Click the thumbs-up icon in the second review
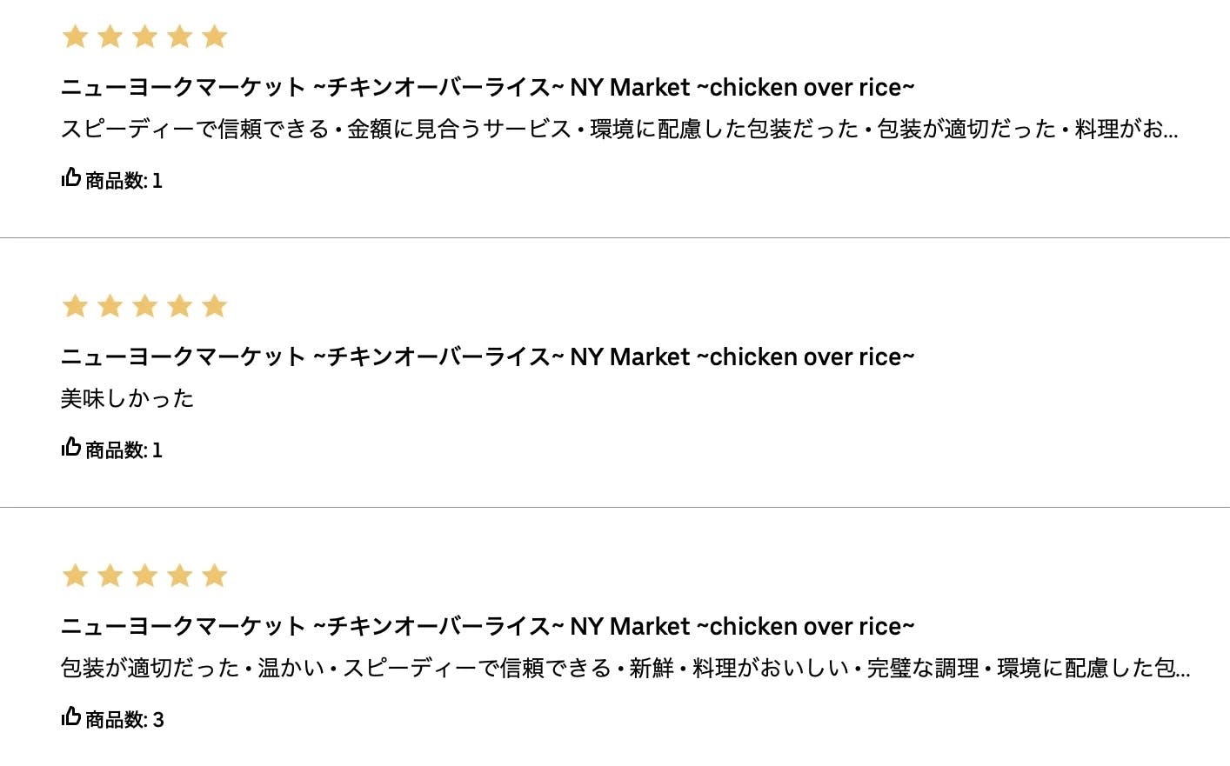Image resolution: width=1230 pixels, height=766 pixels. [71, 448]
